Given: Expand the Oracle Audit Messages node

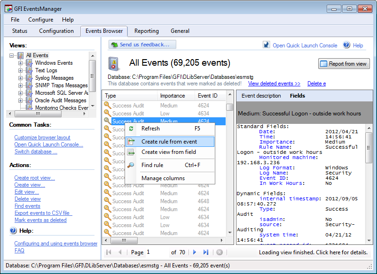Looking at the screenshot, I should coord(20,100).
